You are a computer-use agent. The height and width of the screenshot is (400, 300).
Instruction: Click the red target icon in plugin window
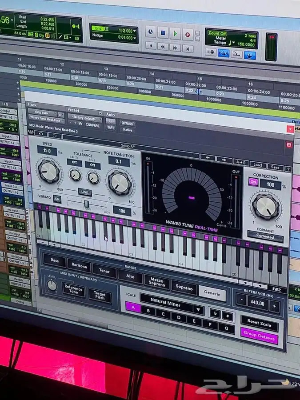pos(289,145)
